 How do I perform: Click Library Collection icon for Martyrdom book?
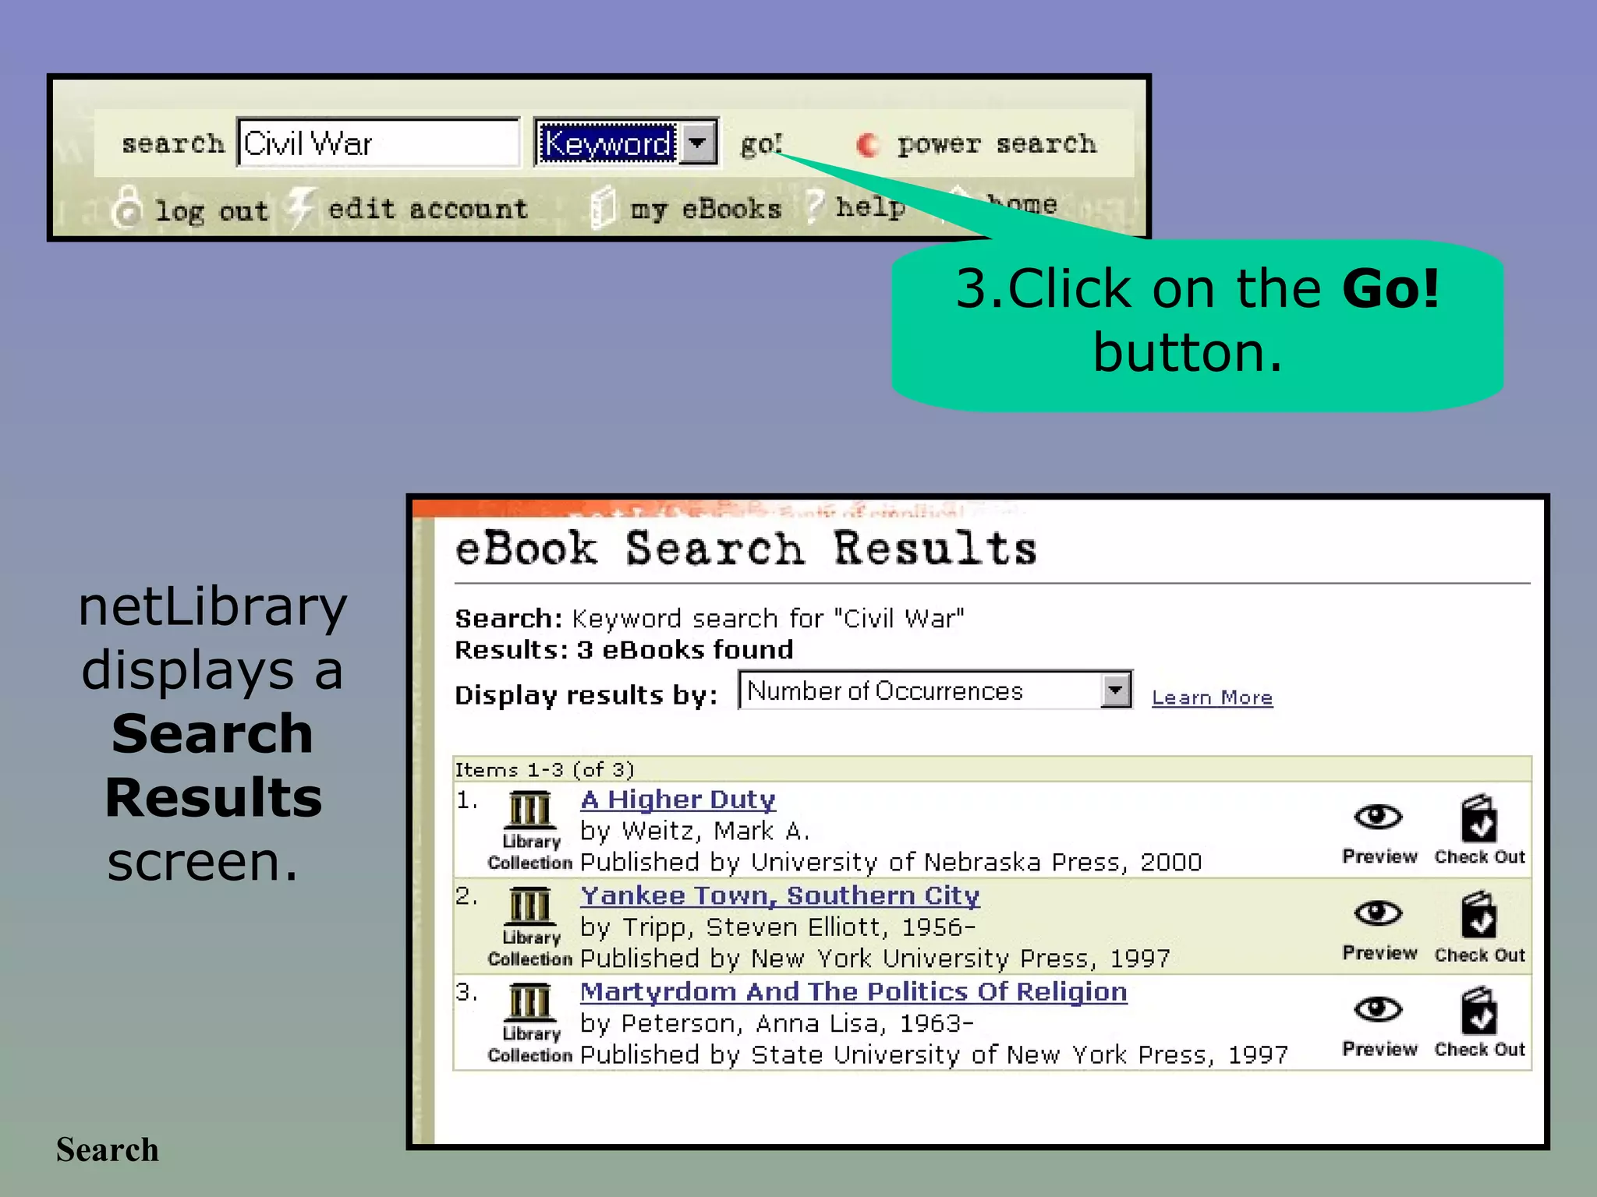point(530,1022)
